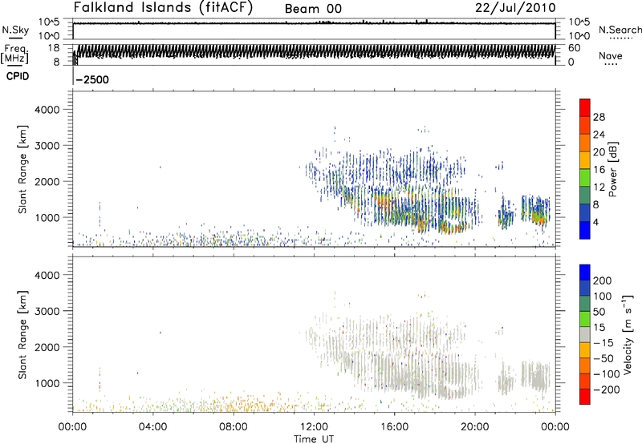
Task: Click the "2000" tick on the power panel
Action: pos(47,181)
